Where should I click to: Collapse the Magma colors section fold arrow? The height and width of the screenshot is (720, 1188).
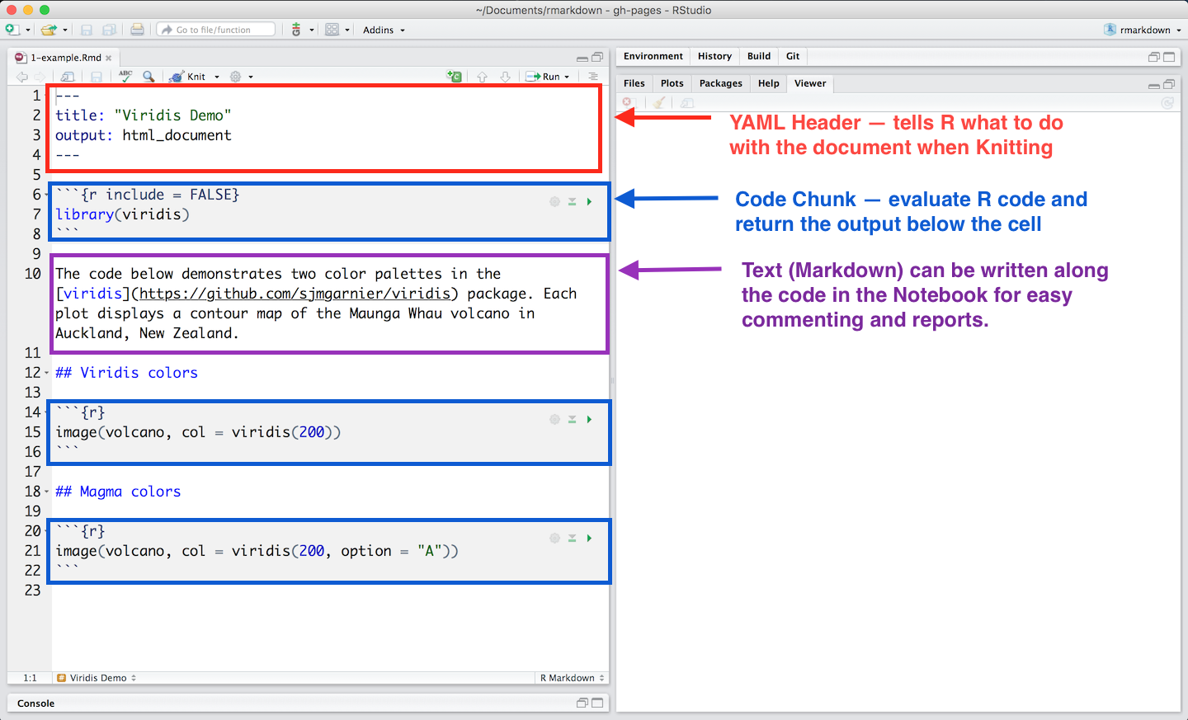pyautogui.click(x=47, y=492)
